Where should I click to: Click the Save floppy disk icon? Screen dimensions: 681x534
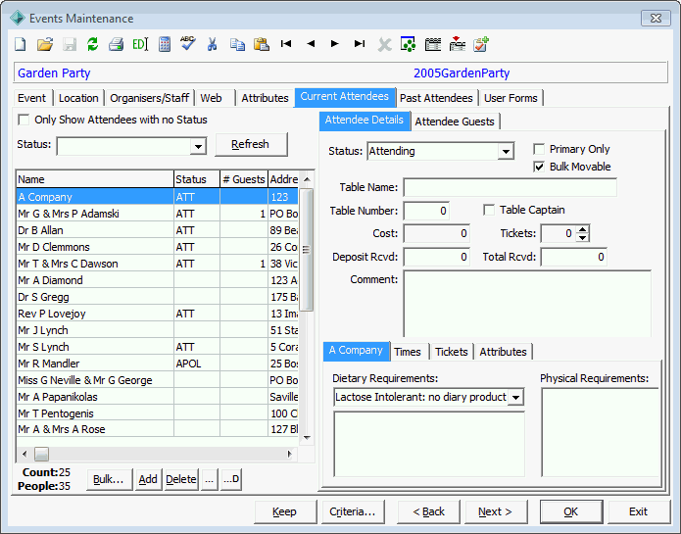tap(70, 44)
